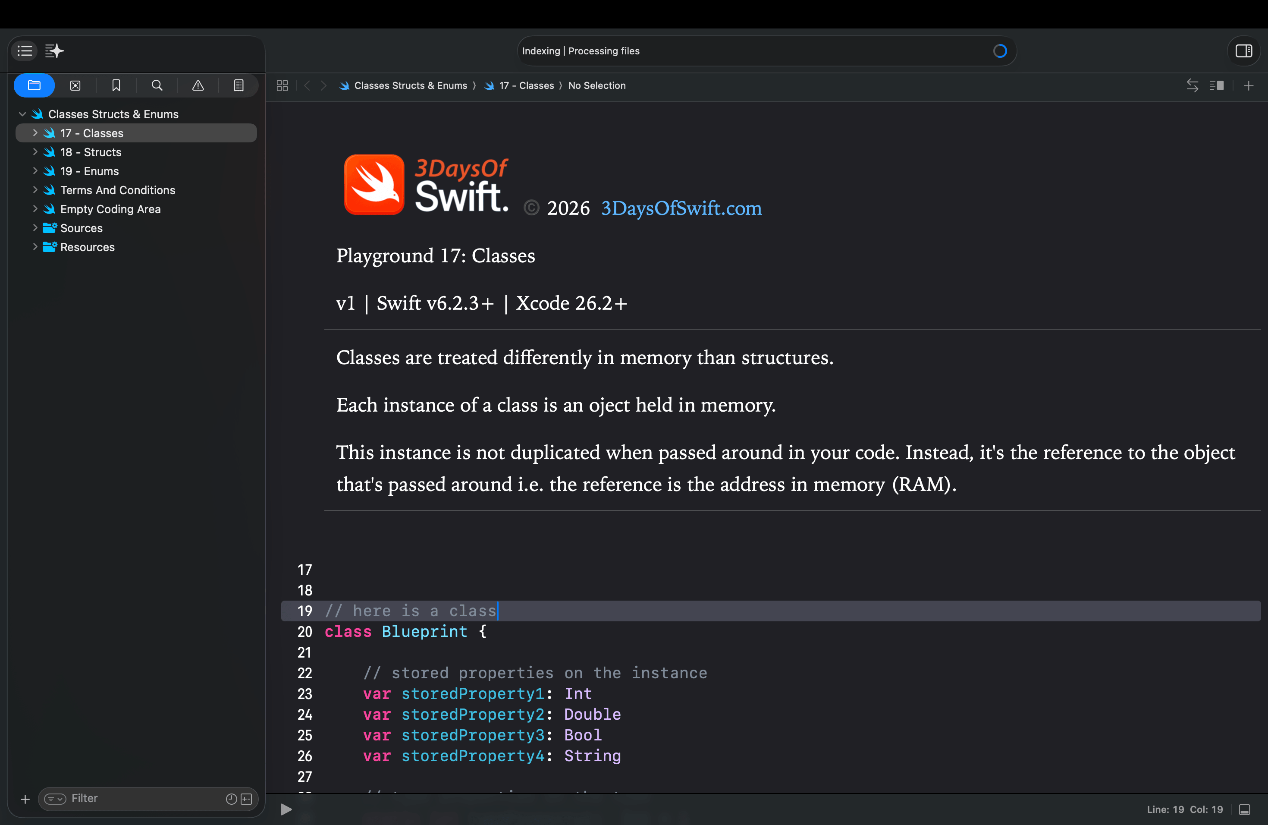Open the issue navigator warning icon

(x=198, y=85)
